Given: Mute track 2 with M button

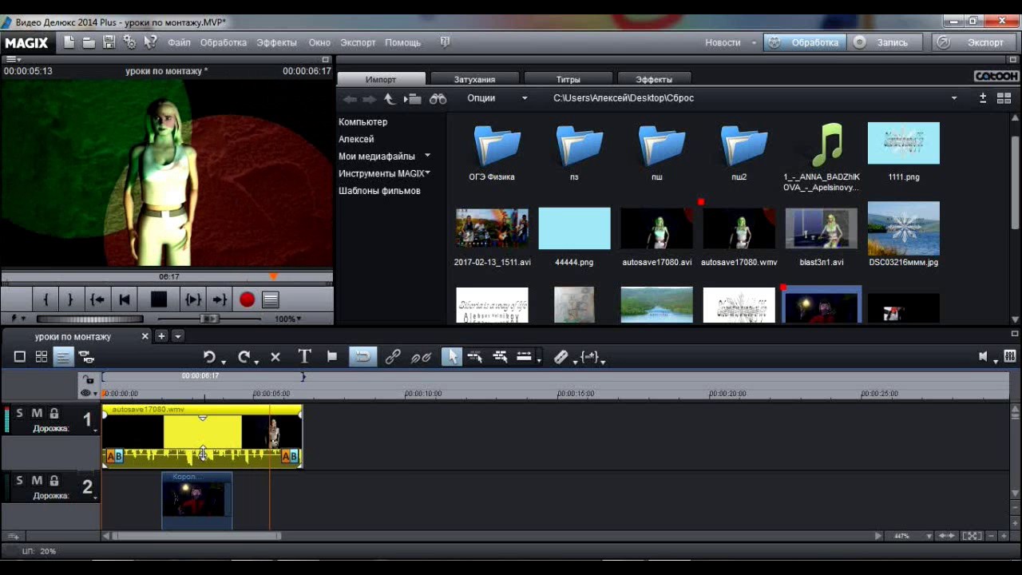Looking at the screenshot, I should click(37, 481).
